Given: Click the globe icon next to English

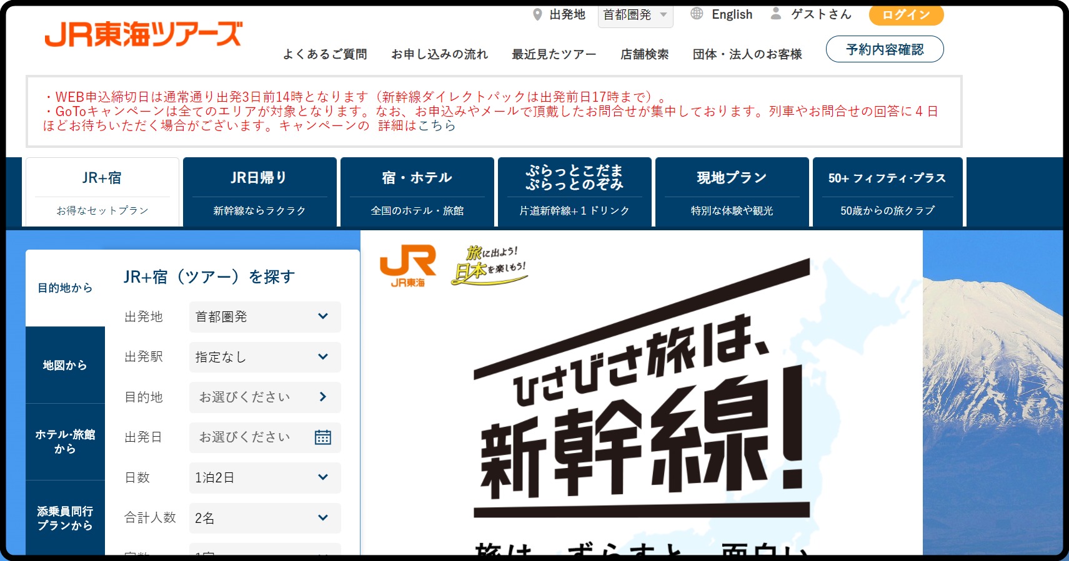Looking at the screenshot, I should (x=697, y=14).
